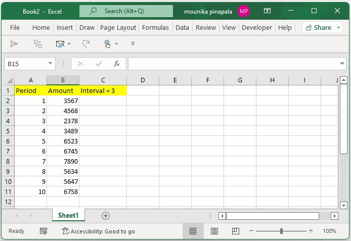This screenshot has height=241, width=351.
Task: Click the macro recording status bar icon
Action: (x=43, y=231)
